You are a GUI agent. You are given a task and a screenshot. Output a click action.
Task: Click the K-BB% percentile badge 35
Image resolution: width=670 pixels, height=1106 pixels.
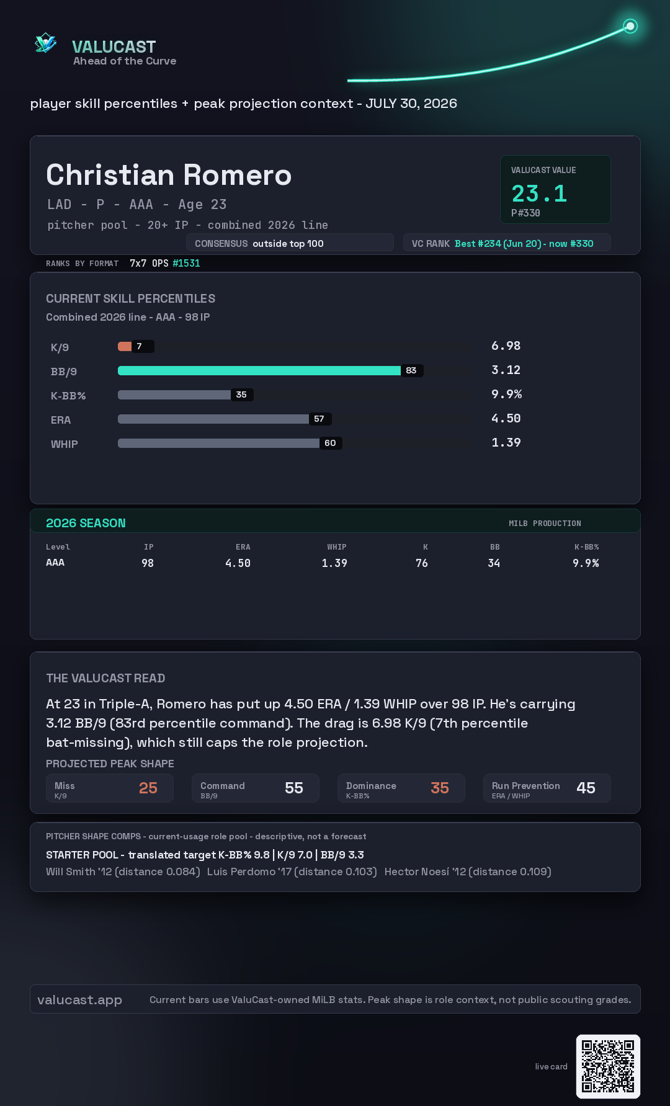coord(242,395)
